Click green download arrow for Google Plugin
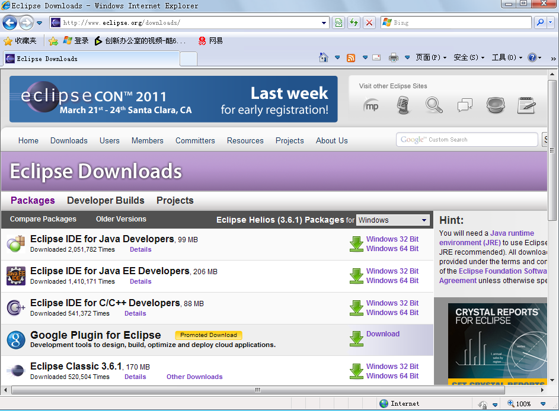Viewport: 559px width, 411px height. (x=356, y=339)
